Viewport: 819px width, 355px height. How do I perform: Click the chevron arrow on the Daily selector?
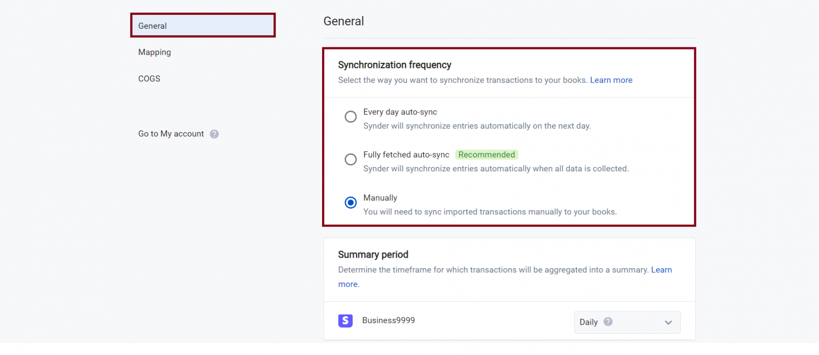(668, 322)
